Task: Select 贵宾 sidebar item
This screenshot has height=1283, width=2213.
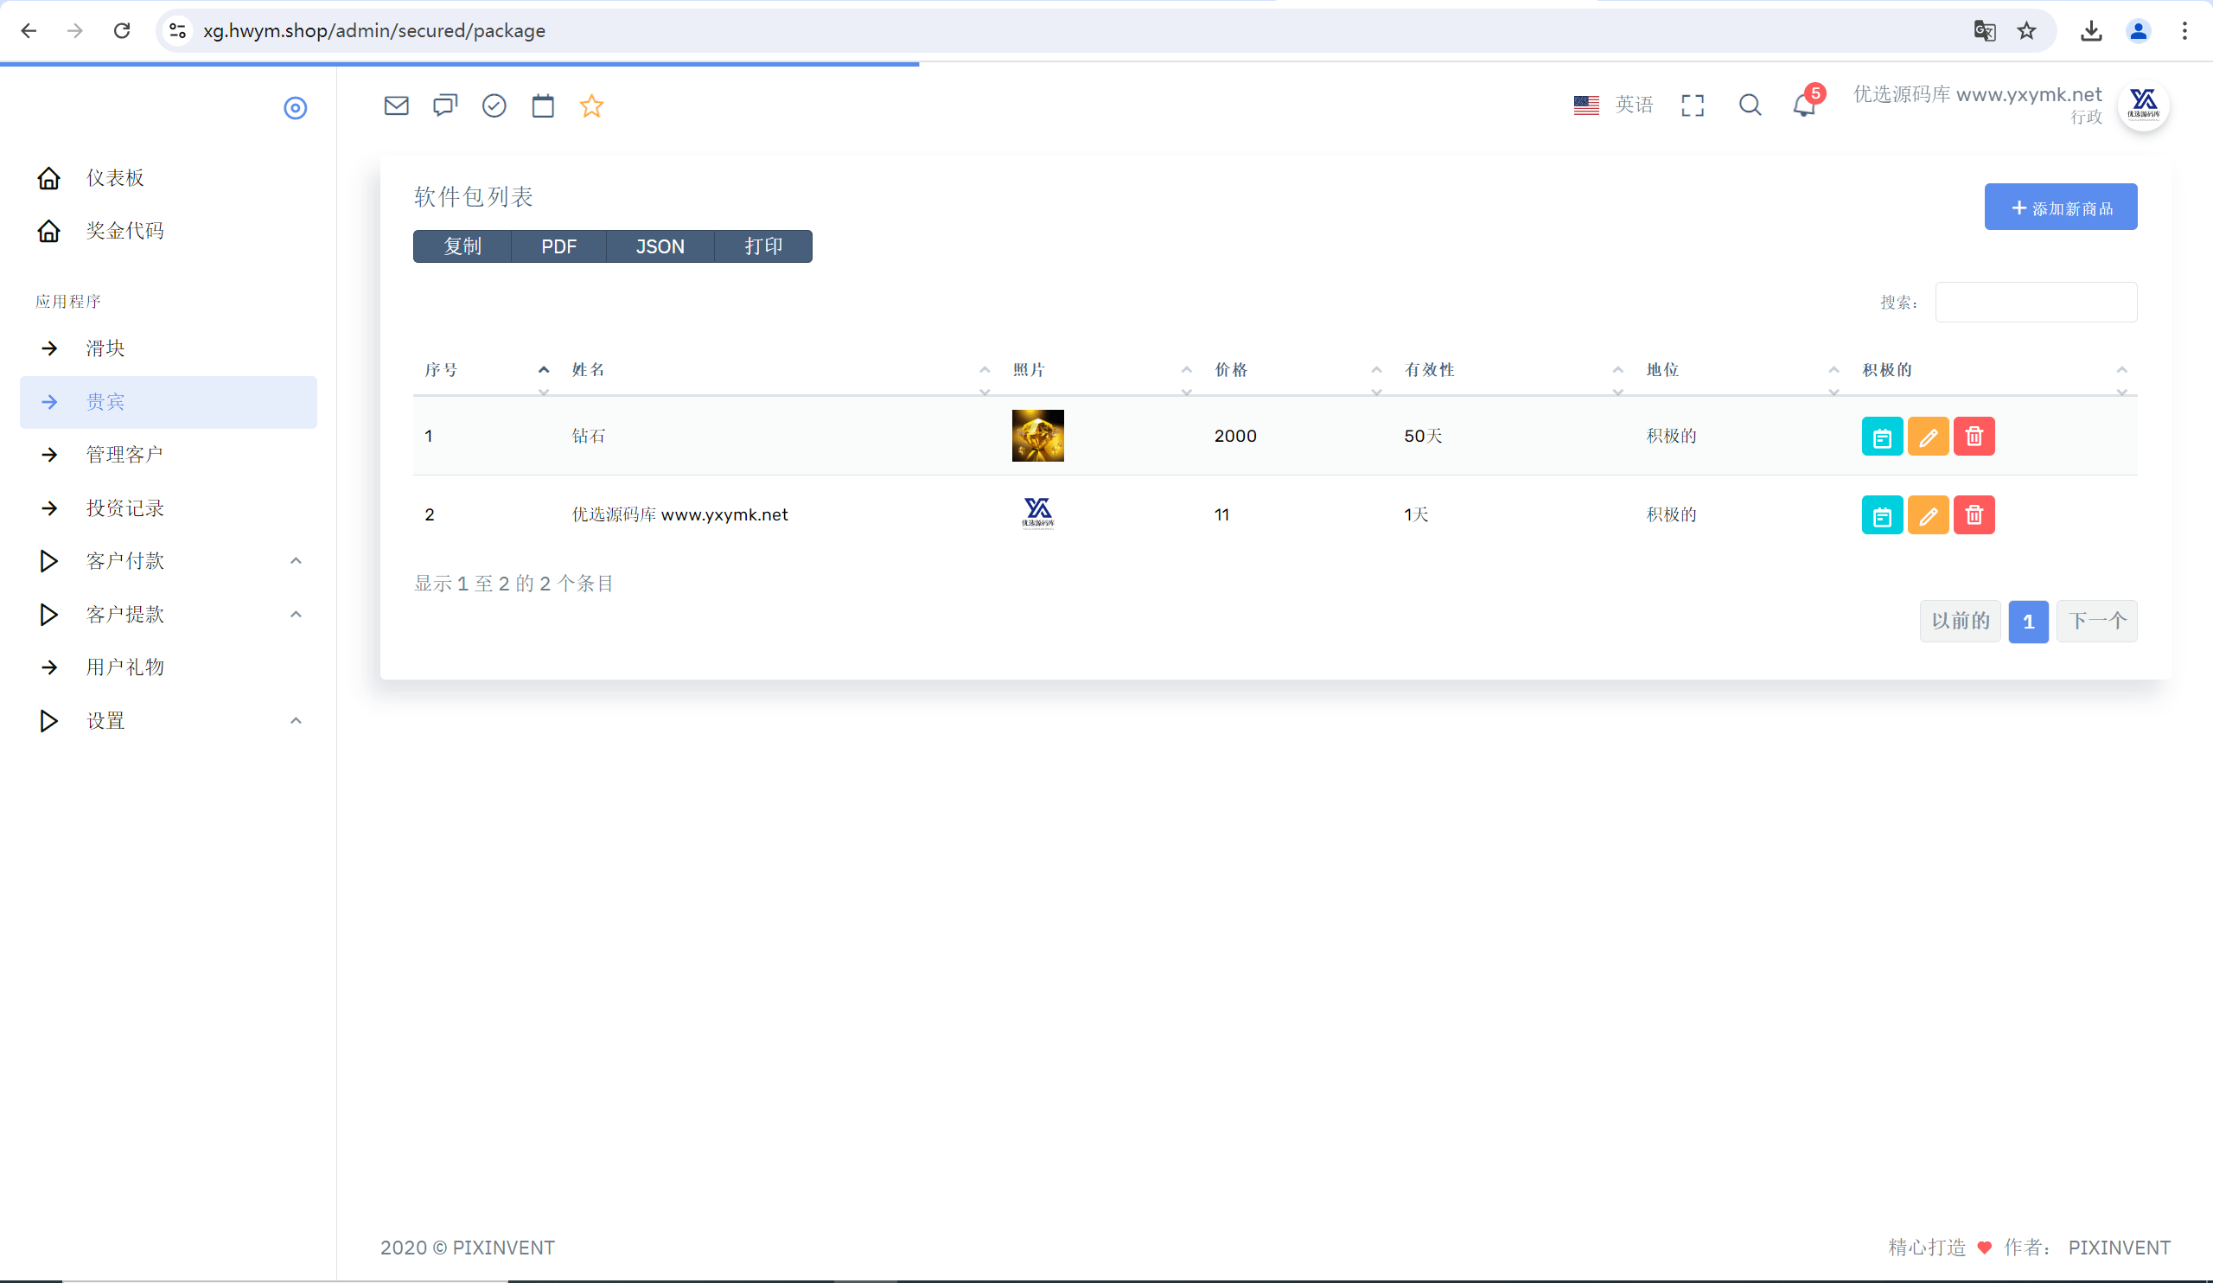Action: click(x=168, y=402)
